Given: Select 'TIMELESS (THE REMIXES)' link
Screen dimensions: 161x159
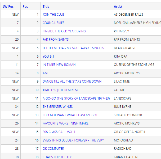Looking at the screenshot, I should coord(60,90).
